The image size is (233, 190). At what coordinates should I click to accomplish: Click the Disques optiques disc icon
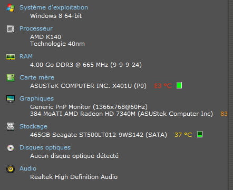11,148
